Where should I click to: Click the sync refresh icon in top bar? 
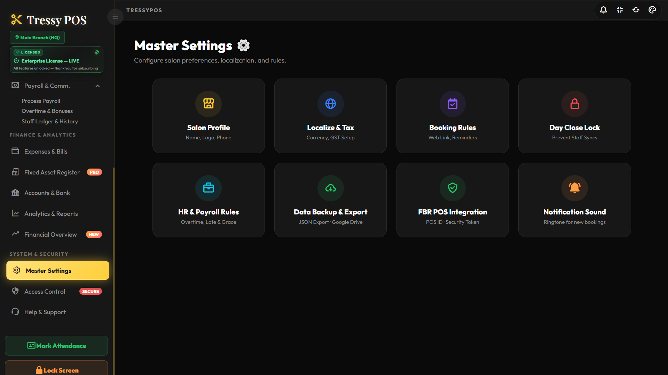tap(636, 10)
